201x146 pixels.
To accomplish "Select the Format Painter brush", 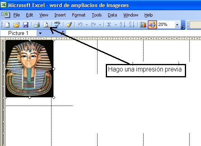I will pyautogui.click(x=69, y=25).
